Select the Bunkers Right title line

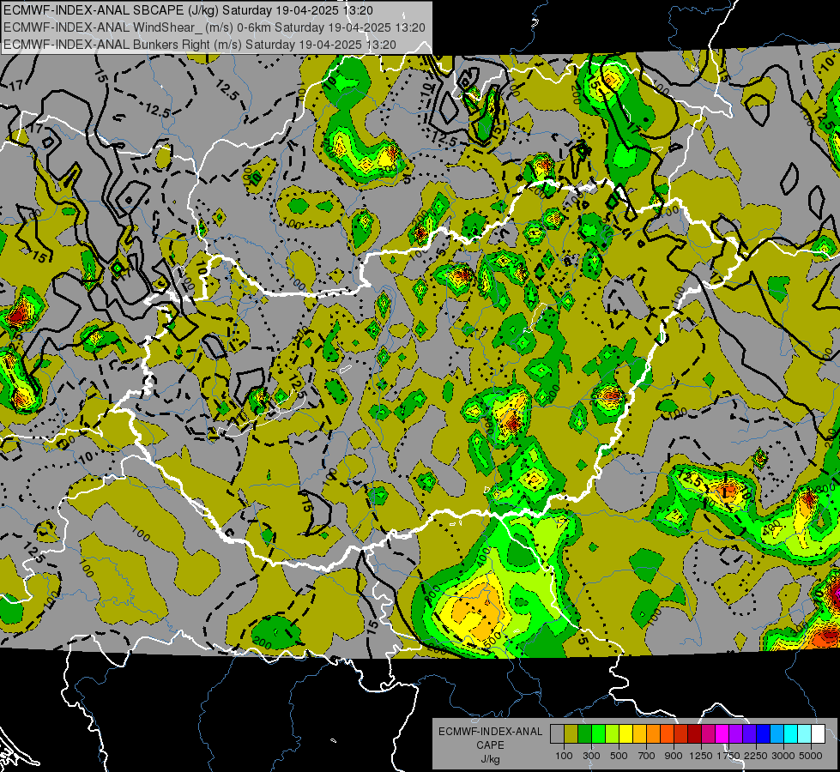pyautogui.click(x=200, y=45)
